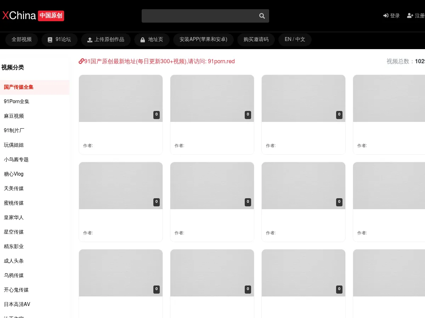Viewport: 425px width, 318px height.
Task: Focus the search input field
Action: click(205, 16)
